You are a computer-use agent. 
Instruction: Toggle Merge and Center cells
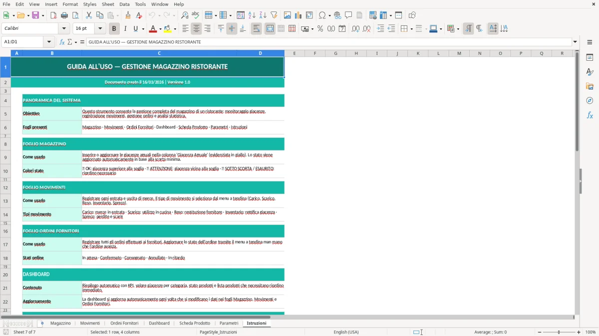[270, 29]
